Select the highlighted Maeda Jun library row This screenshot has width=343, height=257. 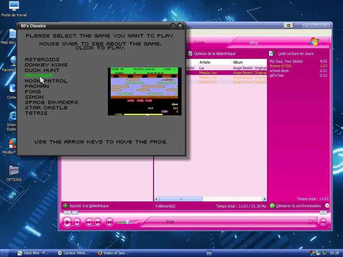point(226,73)
